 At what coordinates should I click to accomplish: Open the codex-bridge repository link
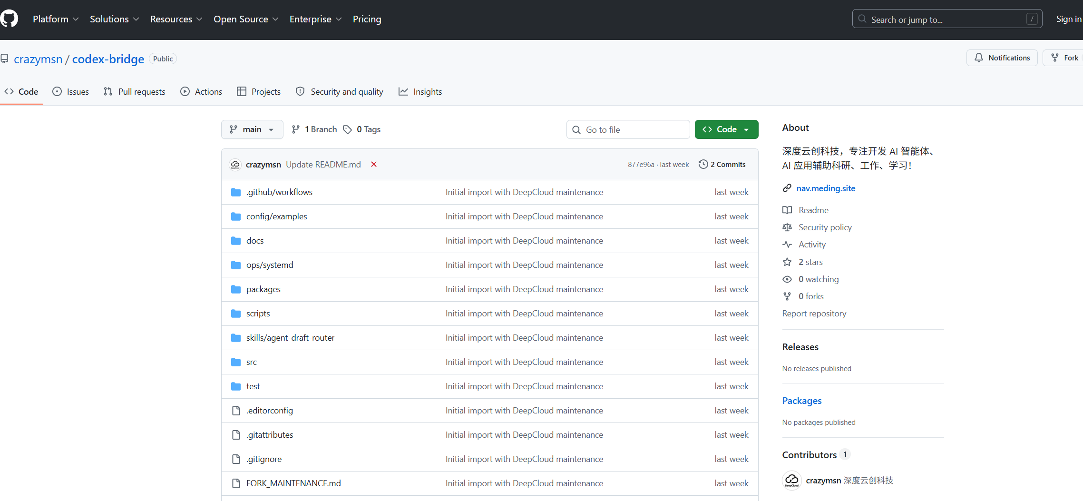pyautogui.click(x=108, y=59)
